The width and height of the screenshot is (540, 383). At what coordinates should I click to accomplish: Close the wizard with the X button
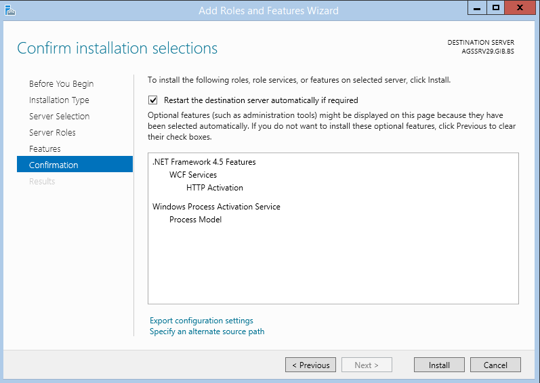(x=520, y=7)
